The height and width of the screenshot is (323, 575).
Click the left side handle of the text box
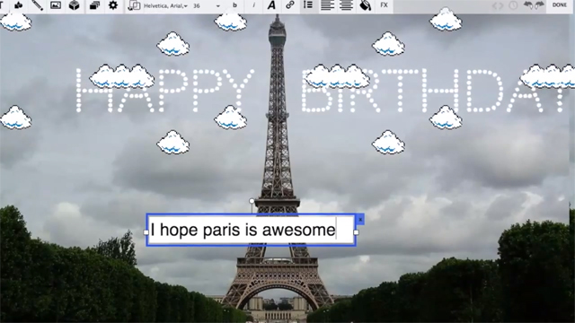coord(146,232)
